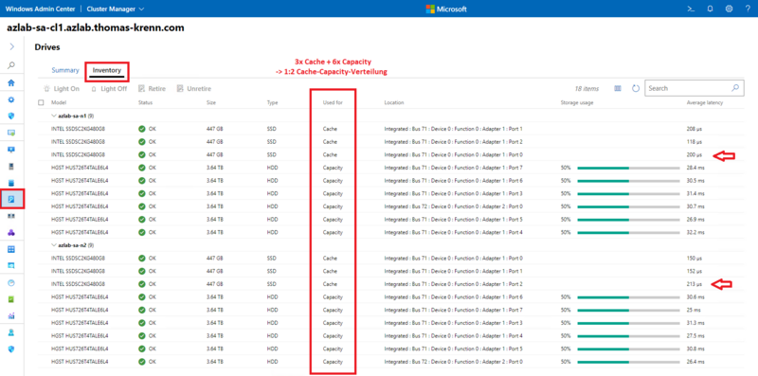Screen dimensions: 758x376
Task: Sort by the Type column header
Action: click(x=272, y=103)
